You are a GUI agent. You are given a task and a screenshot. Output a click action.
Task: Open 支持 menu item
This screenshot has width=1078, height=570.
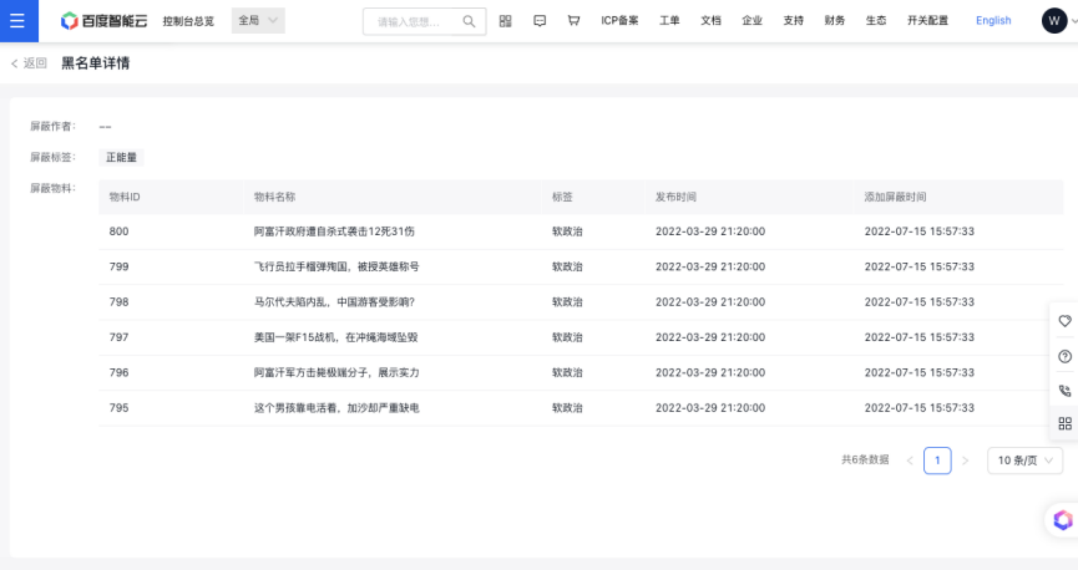(793, 20)
